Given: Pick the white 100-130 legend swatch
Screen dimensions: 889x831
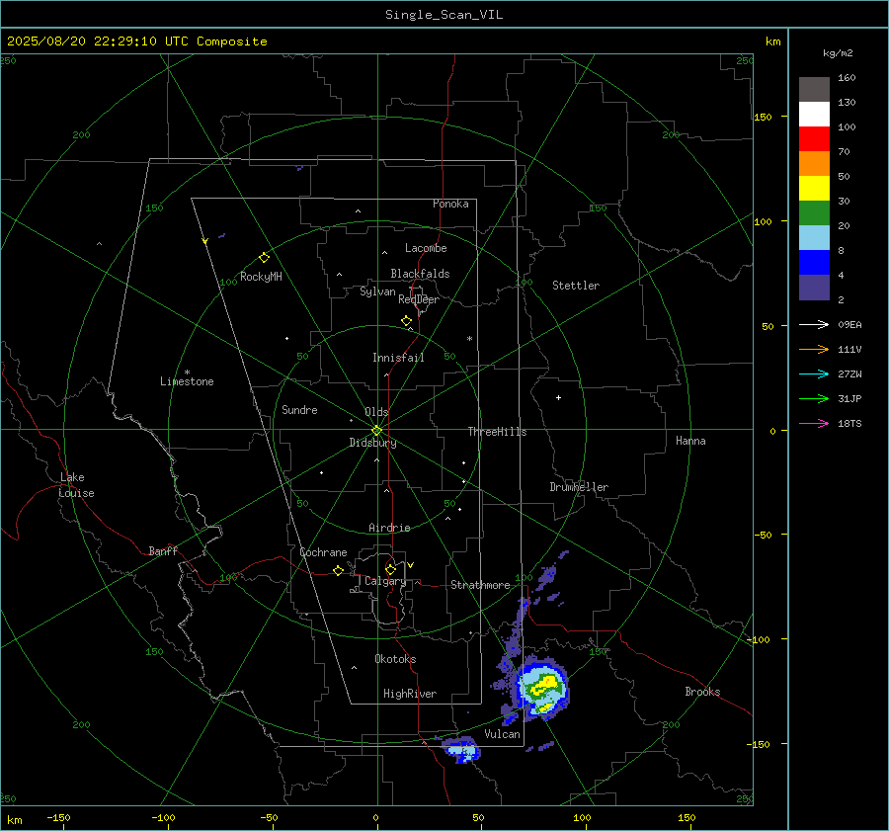Looking at the screenshot, I should 814,114.
